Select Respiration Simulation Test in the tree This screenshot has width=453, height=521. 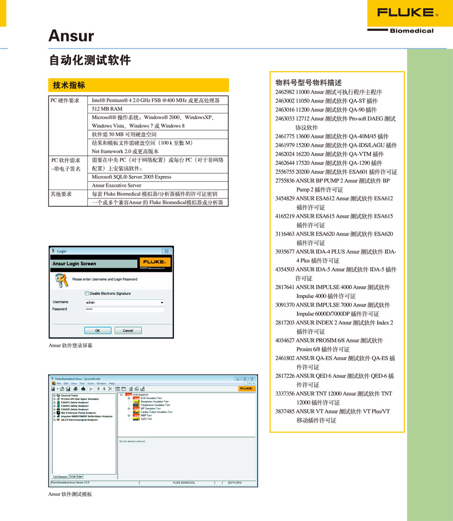(x=155, y=401)
